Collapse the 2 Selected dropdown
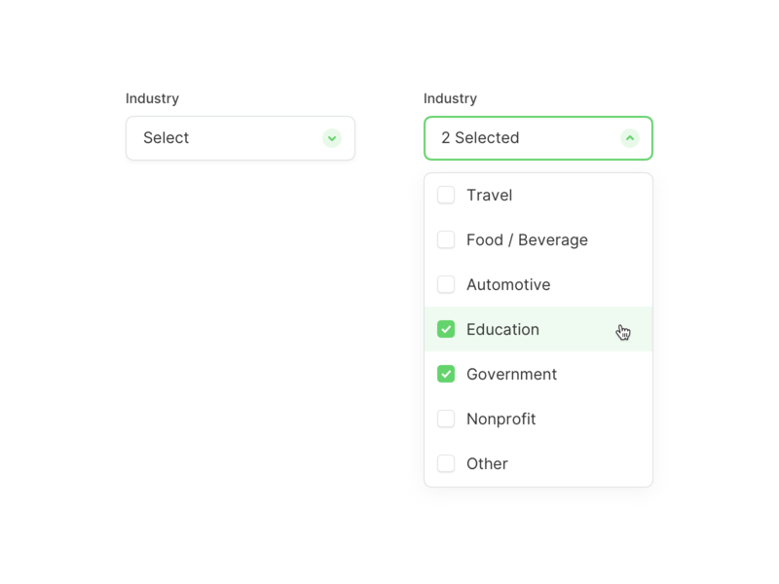779x584 pixels. pyautogui.click(x=538, y=138)
